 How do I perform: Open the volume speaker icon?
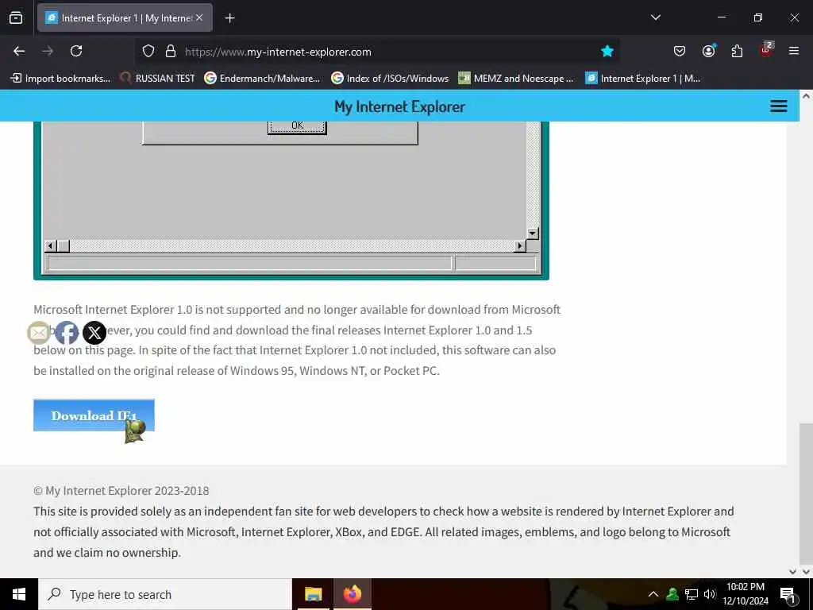pyautogui.click(x=709, y=594)
